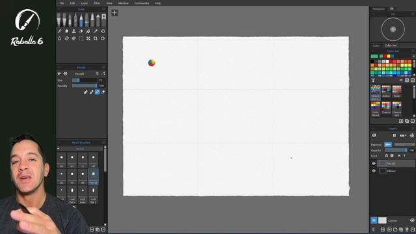The height and width of the screenshot is (234, 416).
Task: Select the Fractal layer
Action: (x=396, y=163)
